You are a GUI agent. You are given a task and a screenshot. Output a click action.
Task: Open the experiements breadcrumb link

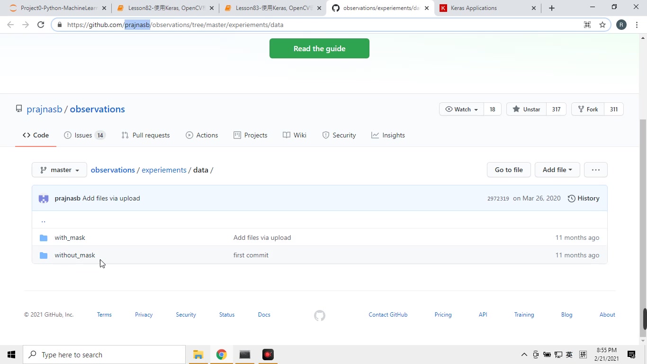[164, 170]
